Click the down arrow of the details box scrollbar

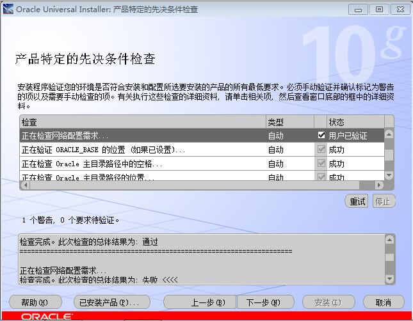[x=389, y=279]
